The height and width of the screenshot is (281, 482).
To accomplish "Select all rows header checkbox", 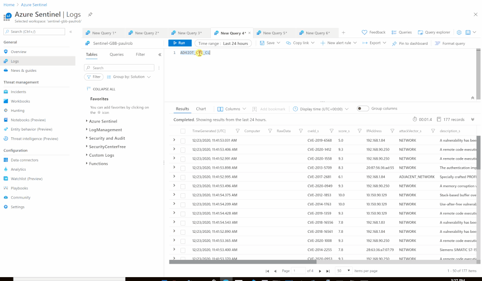I will 183,131.
